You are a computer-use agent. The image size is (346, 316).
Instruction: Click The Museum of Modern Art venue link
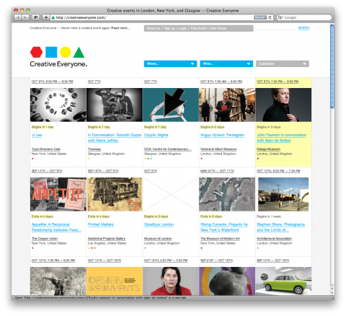220,239
